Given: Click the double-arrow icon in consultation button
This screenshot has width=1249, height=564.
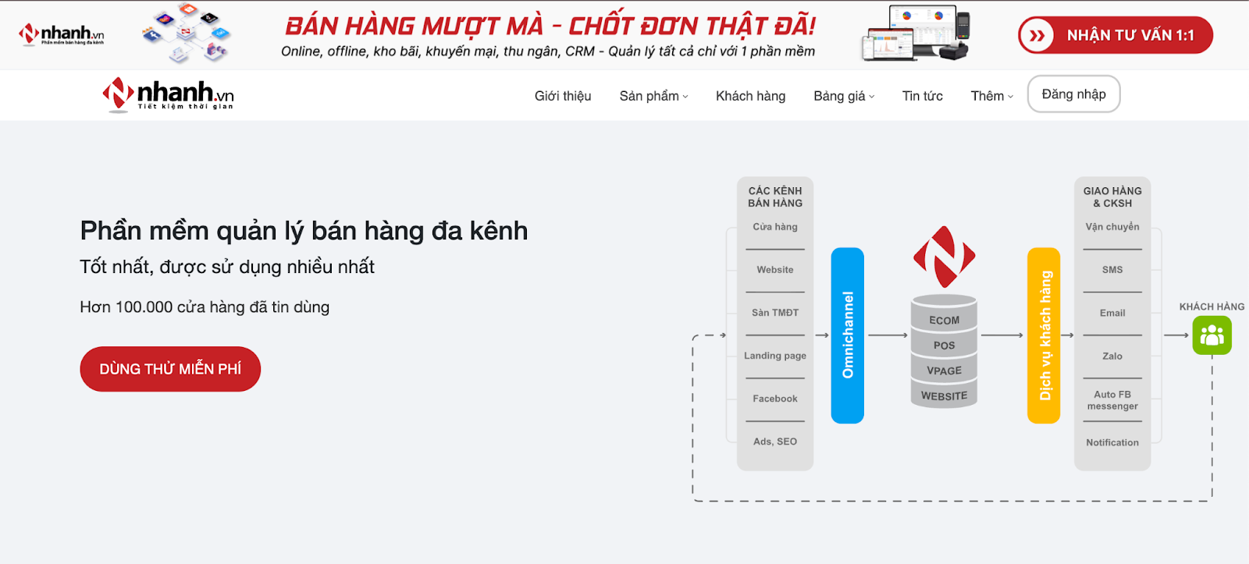Looking at the screenshot, I should pos(1037,35).
